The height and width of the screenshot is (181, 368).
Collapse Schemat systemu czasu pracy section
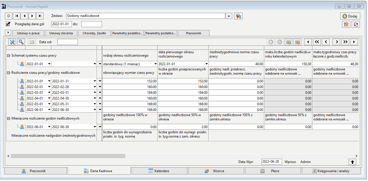pos(9,56)
